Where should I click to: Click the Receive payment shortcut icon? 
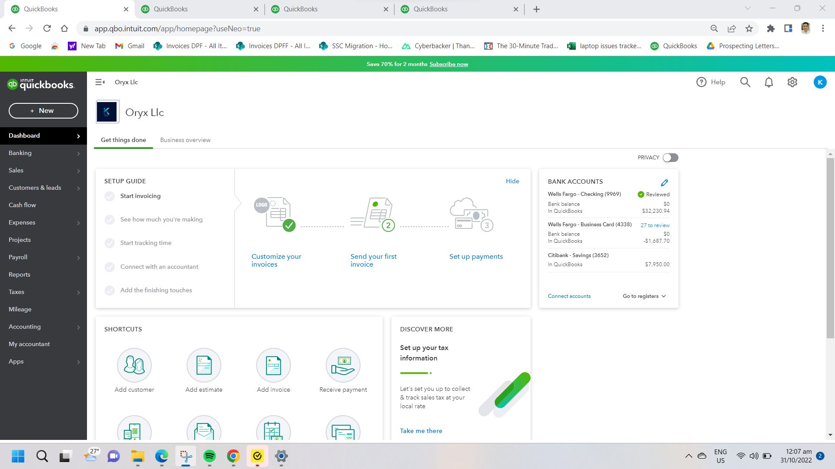point(343,365)
